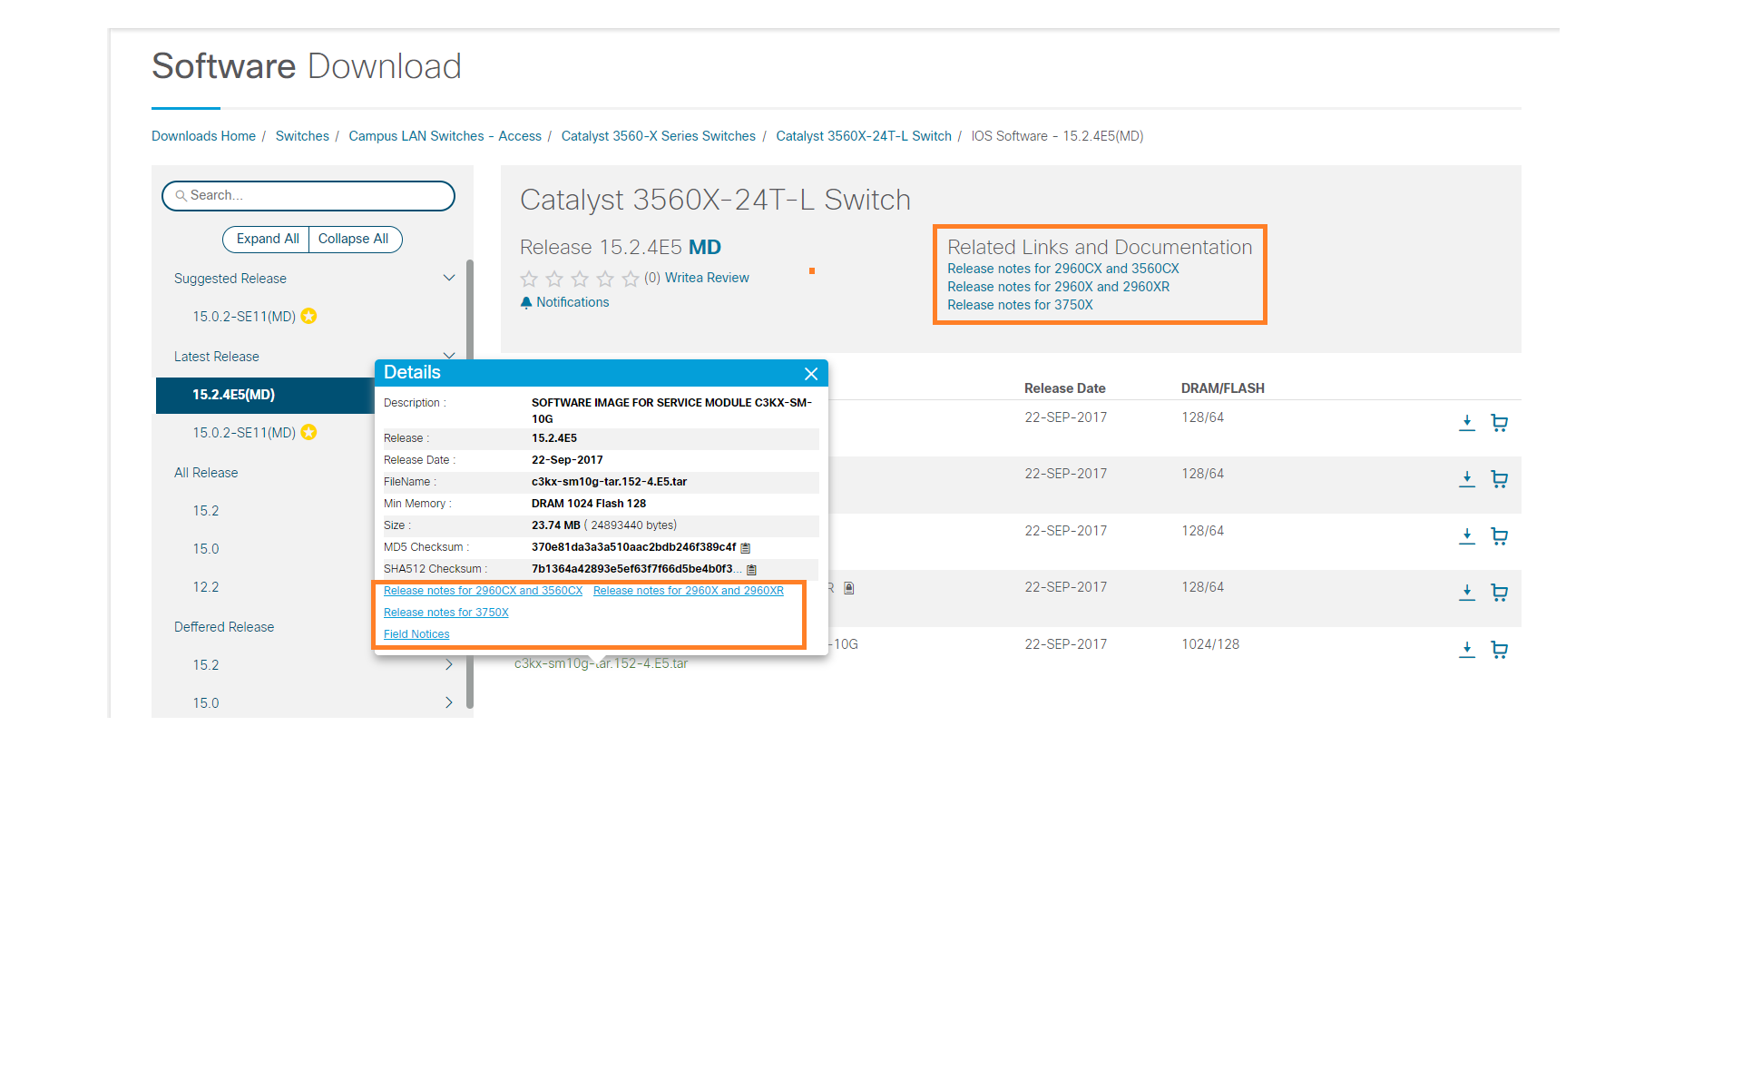Expand Deffered Release 15.2 chevron
This screenshot has height=1089, width=1742.
pyautogui.click(x=449, y=664)
